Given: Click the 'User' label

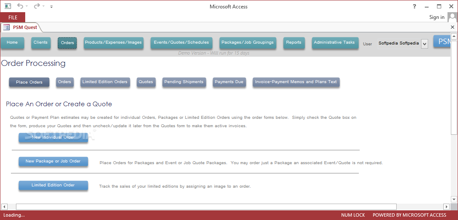Looking at the screenshot, I should click(x=368, y=44).
